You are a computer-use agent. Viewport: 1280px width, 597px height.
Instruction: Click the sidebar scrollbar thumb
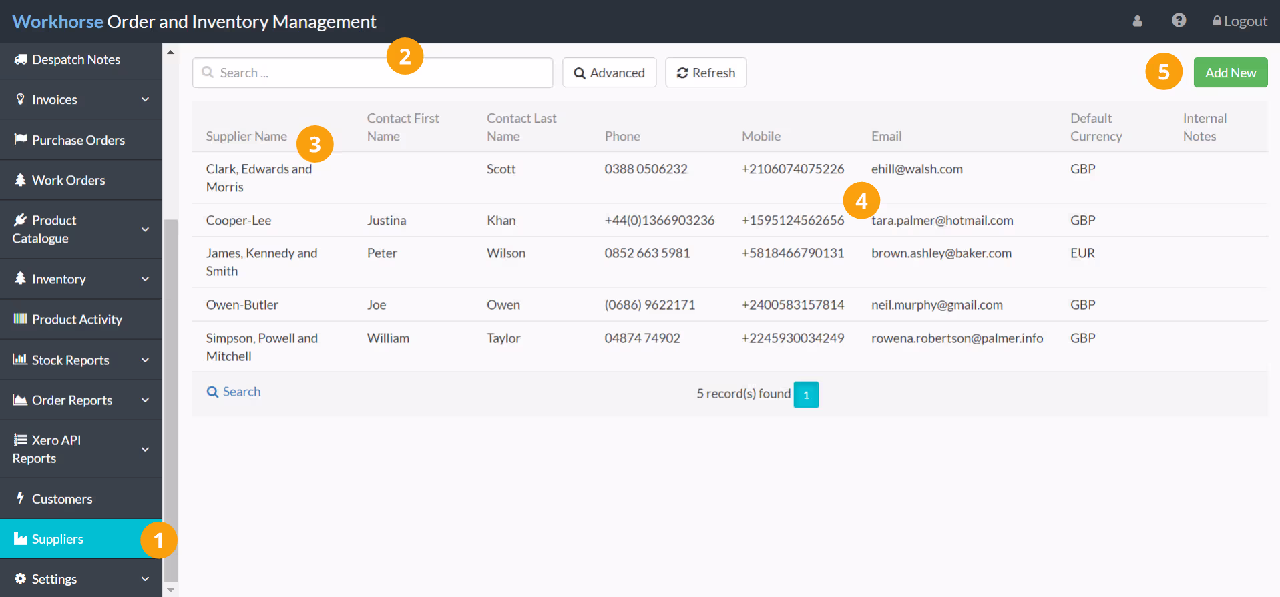[x=170, y=400]
